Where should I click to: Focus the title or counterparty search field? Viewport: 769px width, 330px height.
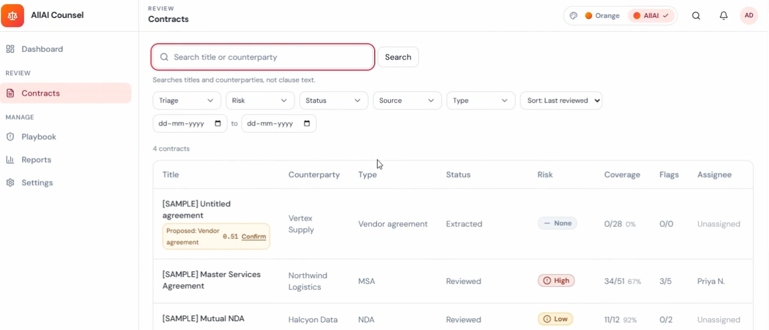pyautogui.click(x=263, y=57)
